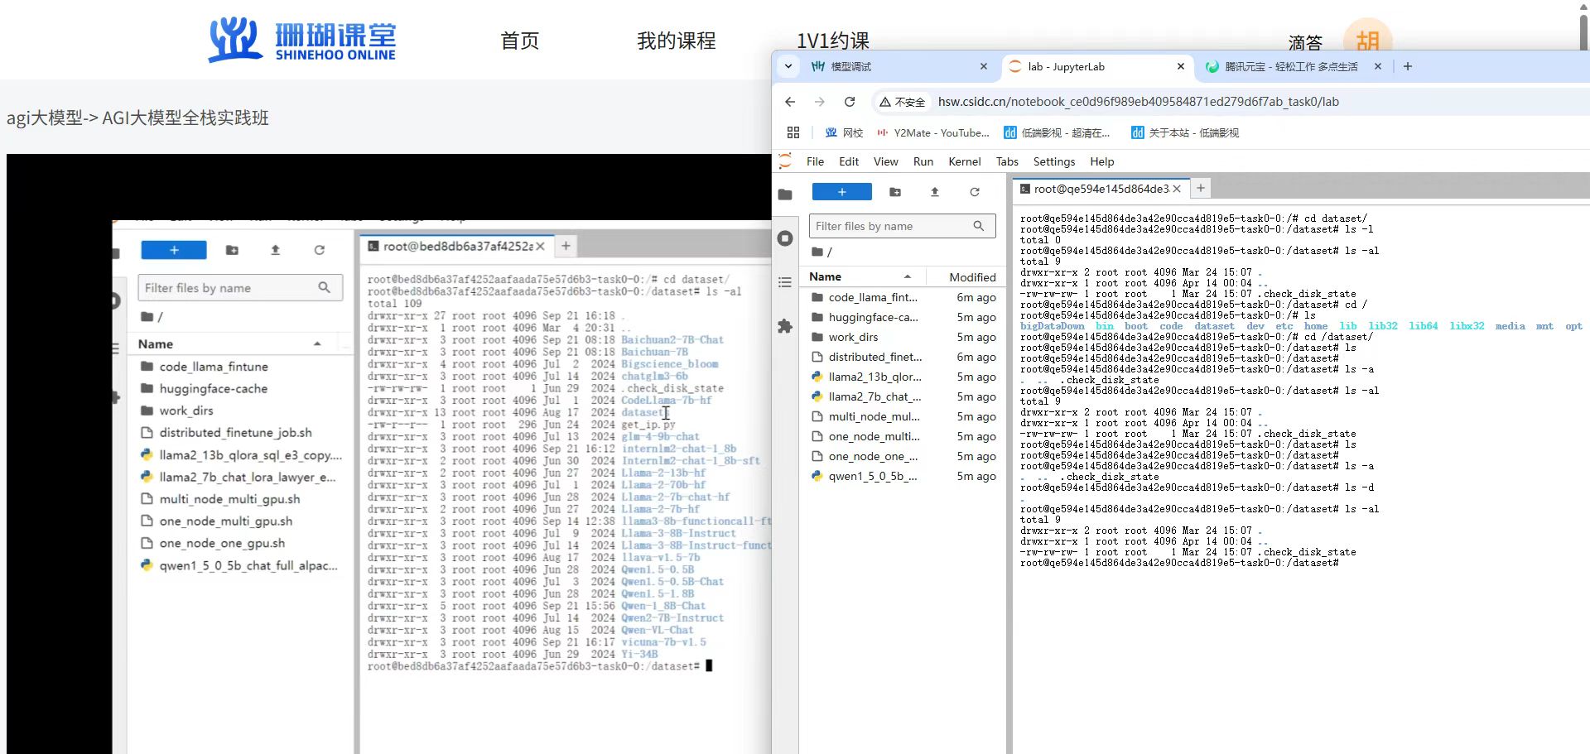This screenshot has height=754, width=1590.
Task: Sort files by the Name column header
Action: (x=825, y=276)
